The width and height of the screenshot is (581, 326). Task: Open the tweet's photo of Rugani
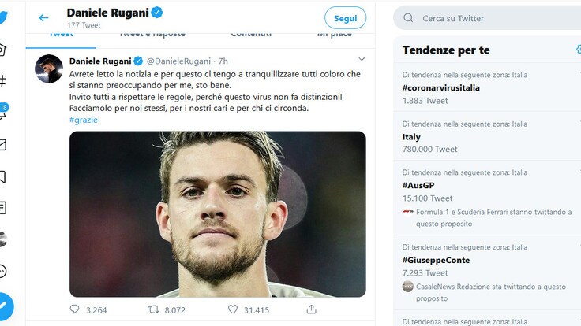[x=217, y=214]
